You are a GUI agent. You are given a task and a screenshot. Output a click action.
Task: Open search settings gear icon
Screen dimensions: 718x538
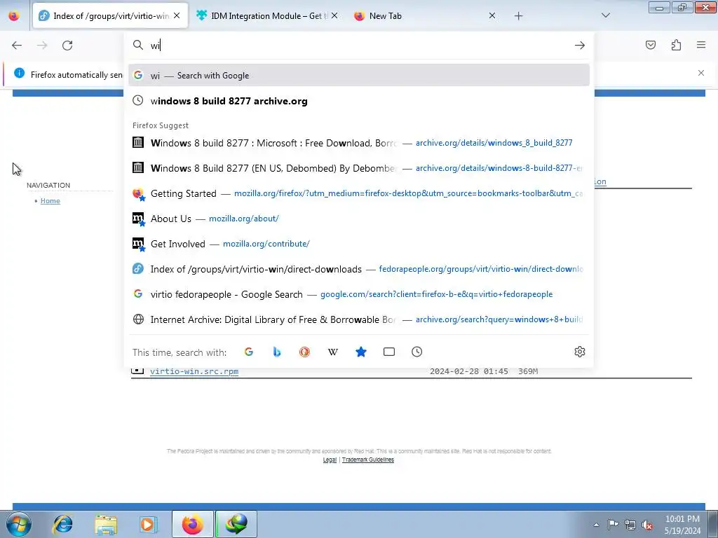click(x=580, y=352)
